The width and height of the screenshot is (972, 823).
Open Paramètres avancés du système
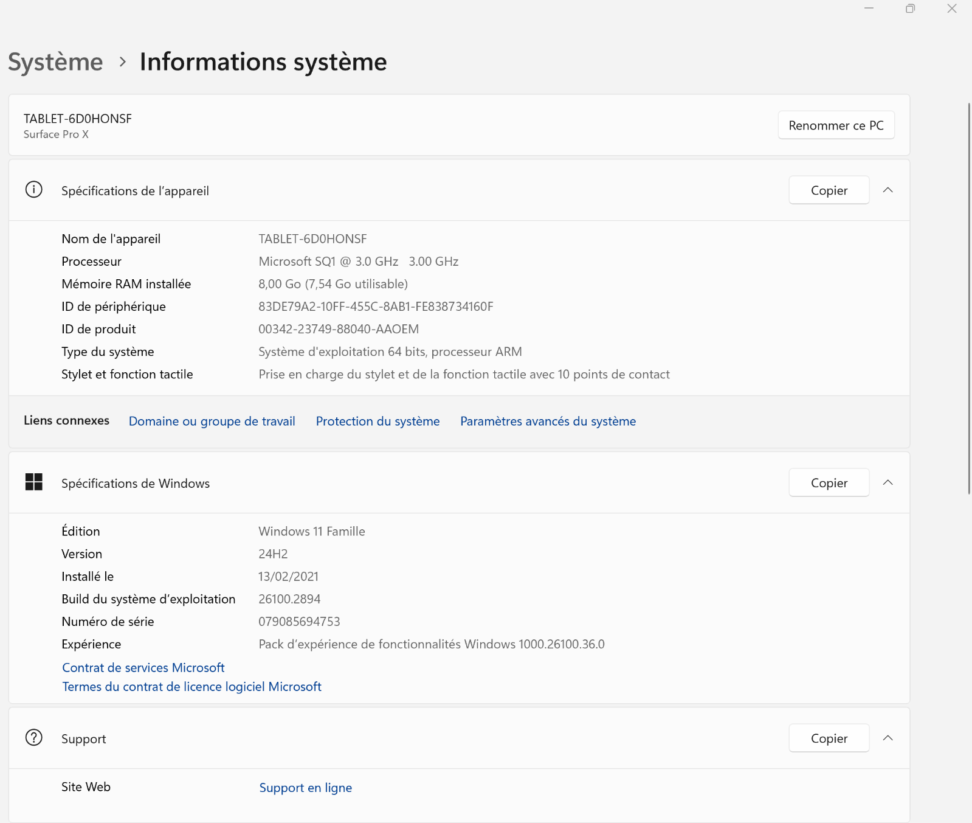[x=548, y=422]
